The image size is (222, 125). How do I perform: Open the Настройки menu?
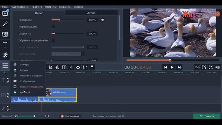tap(51, 7)
